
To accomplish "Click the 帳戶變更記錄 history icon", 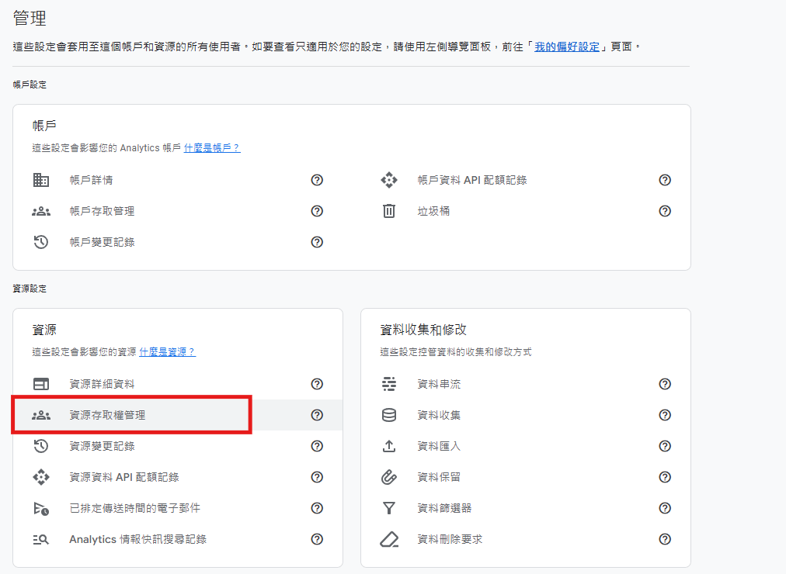I will click(x=41, y=242).
